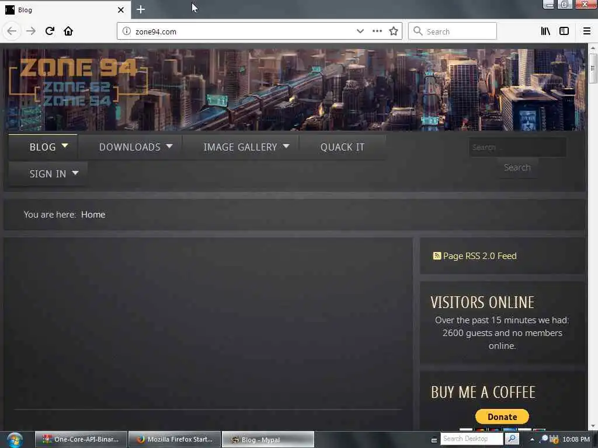The height and width of the screenshot is (448, 598).
Task: Bookmark this page with the star
Action: [394, 32]
